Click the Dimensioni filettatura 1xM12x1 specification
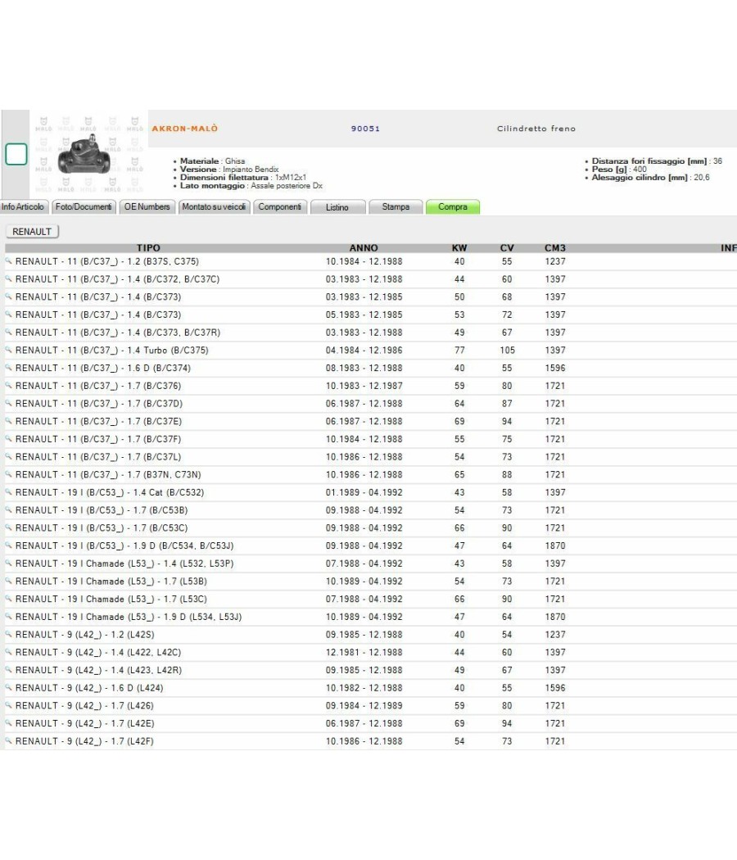The image size is (737, 860). click(243, 177)
